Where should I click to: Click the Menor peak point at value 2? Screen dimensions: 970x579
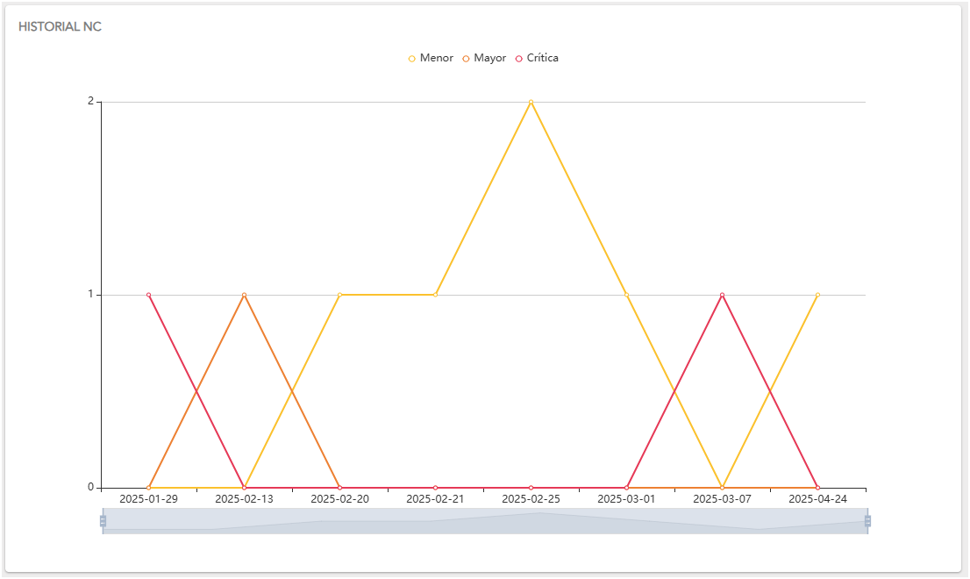point(531,102)
